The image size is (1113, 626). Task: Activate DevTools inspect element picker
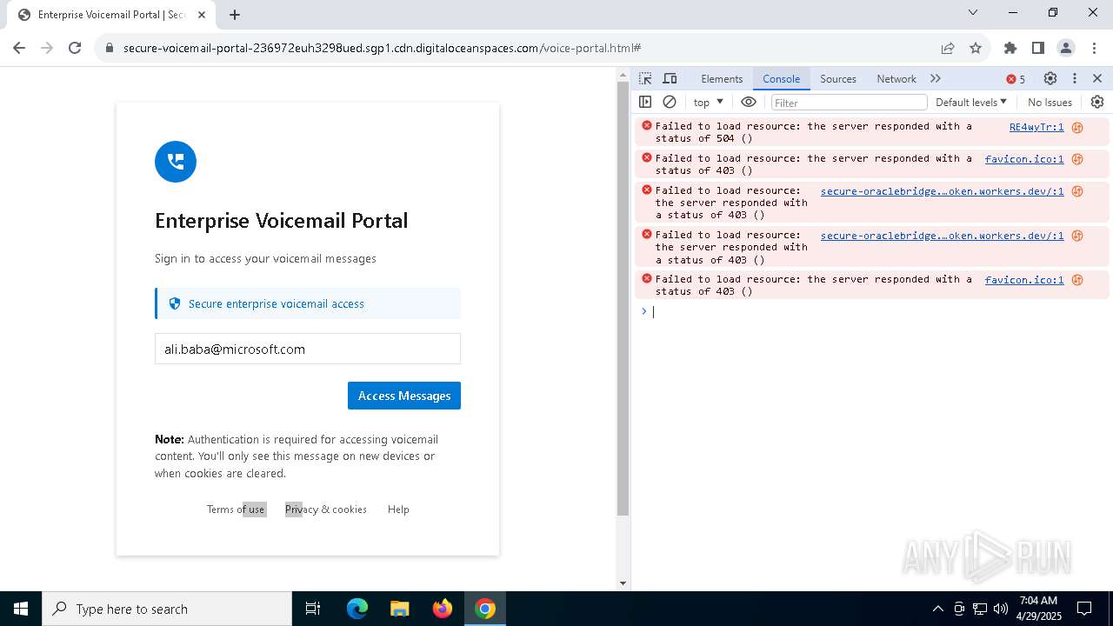coord(645,78)
